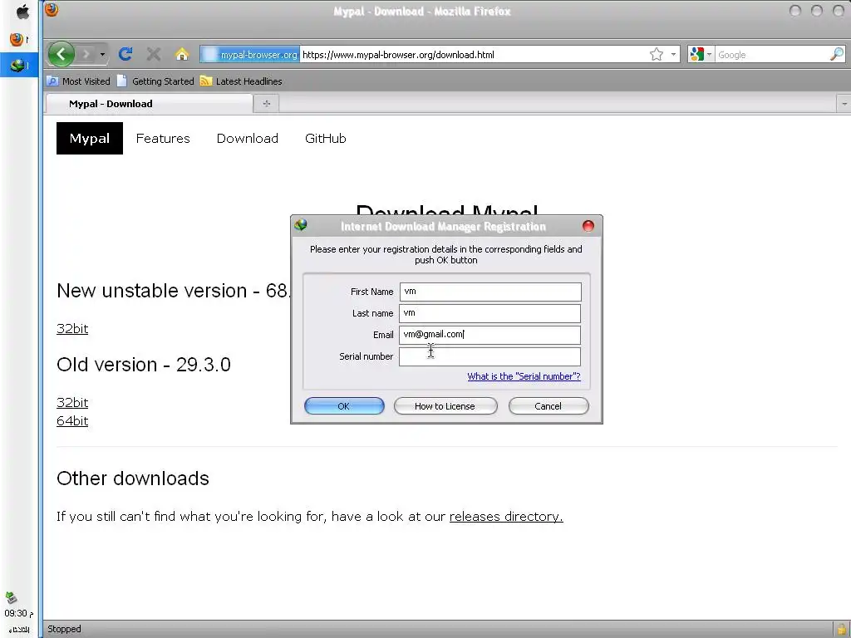Image resolution: width=851 pixels, height=638 pixels.
Task: Click the How to License button
Action: click(x=445, y=405)
